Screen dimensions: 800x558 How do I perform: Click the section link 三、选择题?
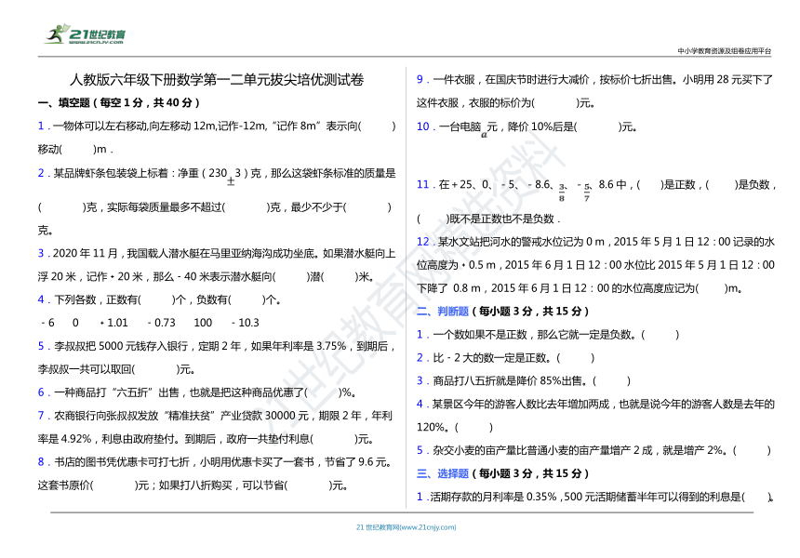[443, 473]
